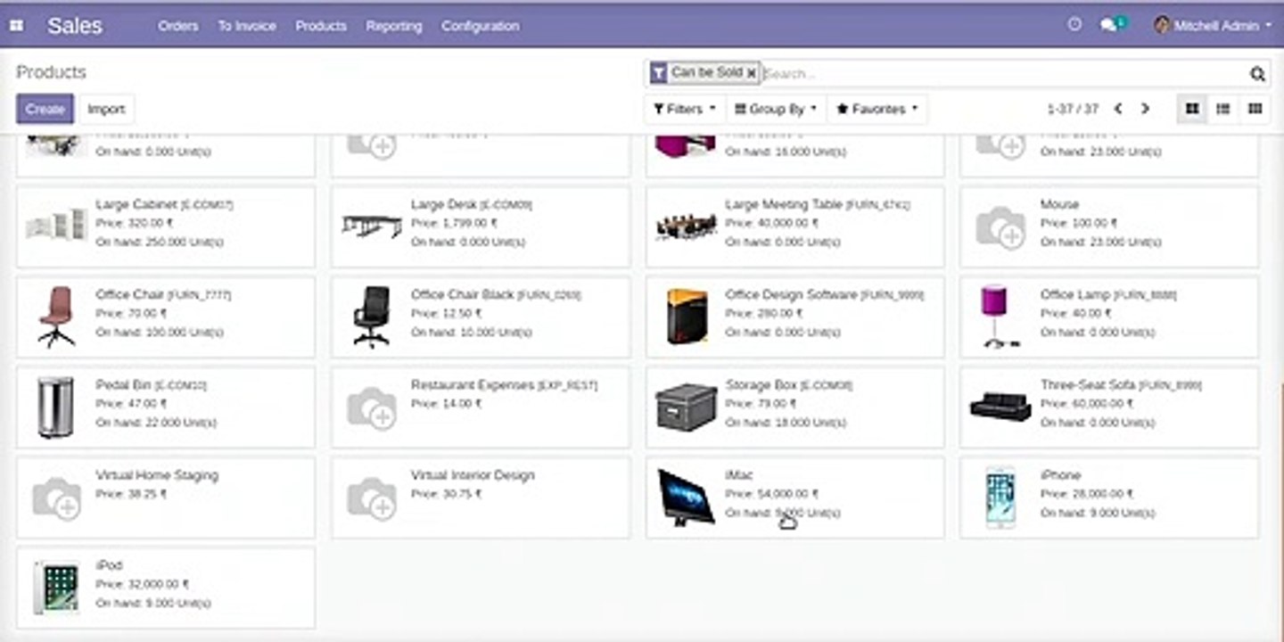Expand the Filters dropdown
Viewport: 1284px width, 642px height.
point(684,109)
